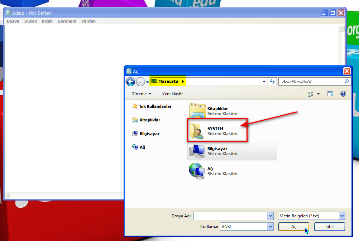Select the Ağ globe icon in the file list
The width and height of the screenshot is (359, 241).
[197, 171]
